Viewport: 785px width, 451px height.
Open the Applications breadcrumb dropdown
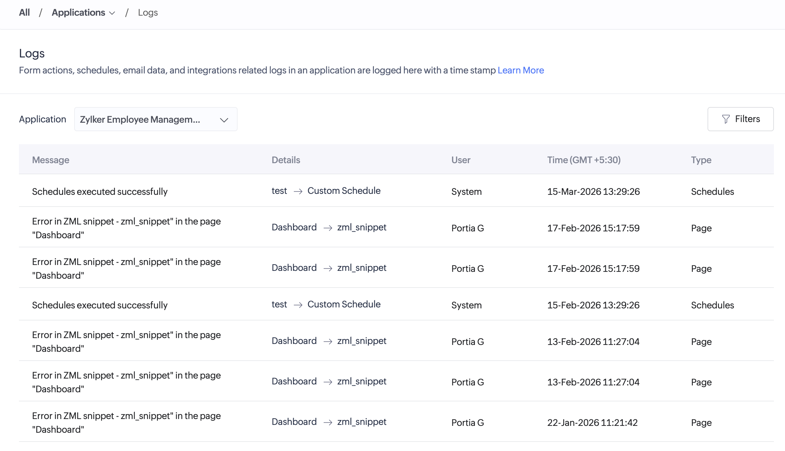[78, 12]
